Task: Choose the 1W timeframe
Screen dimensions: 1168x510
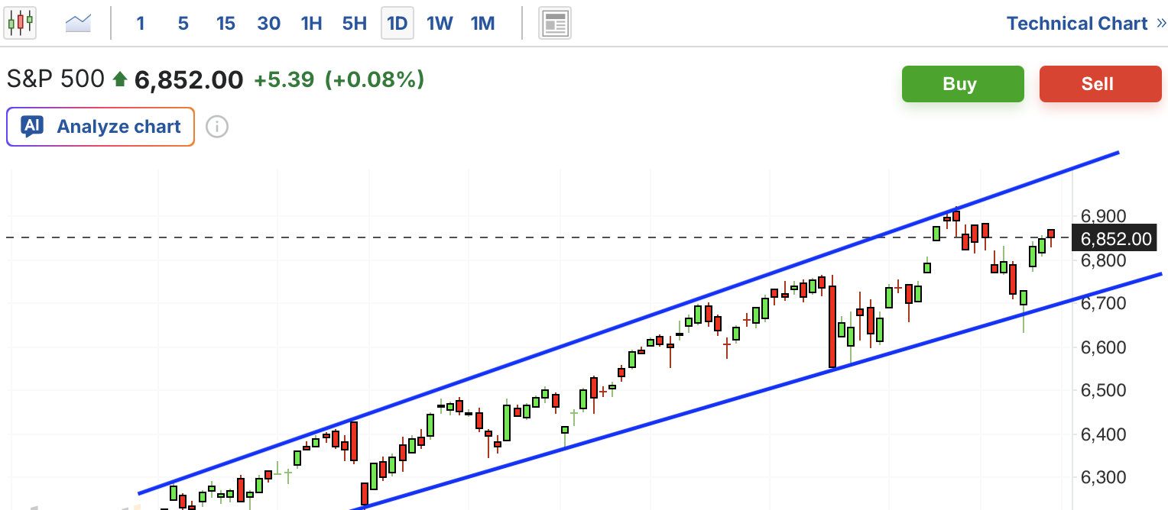Action: pyautogui.click(x=440, y=24)
